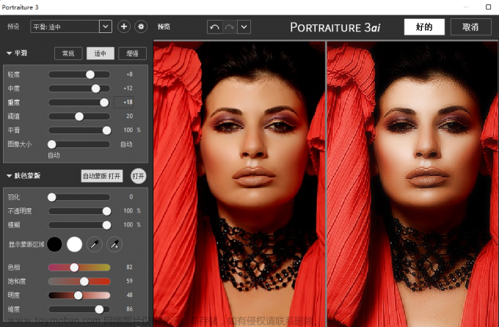Click the 色相 value 82
Image resolution: width=499 pixels, height=327 pixels.
(130, 267)
